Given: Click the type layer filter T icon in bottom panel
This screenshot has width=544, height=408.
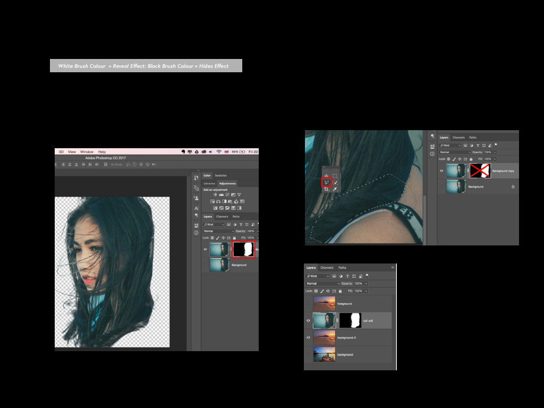Looking at the screenshot, I should coord(347,276).
